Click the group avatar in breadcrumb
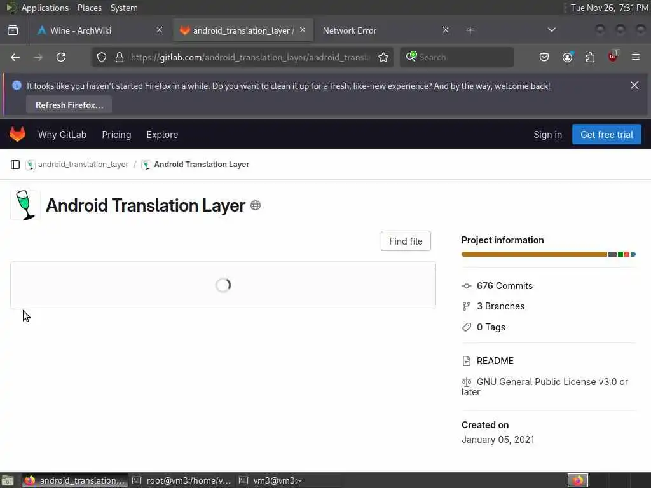651x488 pixels. click(x=31, y=165)
